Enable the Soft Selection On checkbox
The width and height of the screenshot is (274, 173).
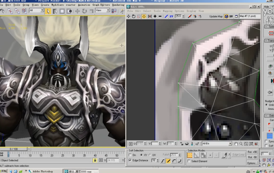[130, 155]
